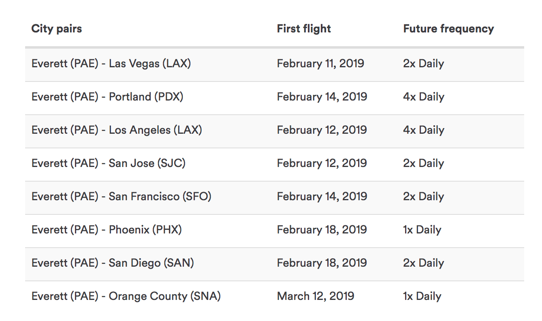Select the Everett - Las Vegas city pair
The height and width of the screenshot is (321, 542).
click(x=111, y=64)
